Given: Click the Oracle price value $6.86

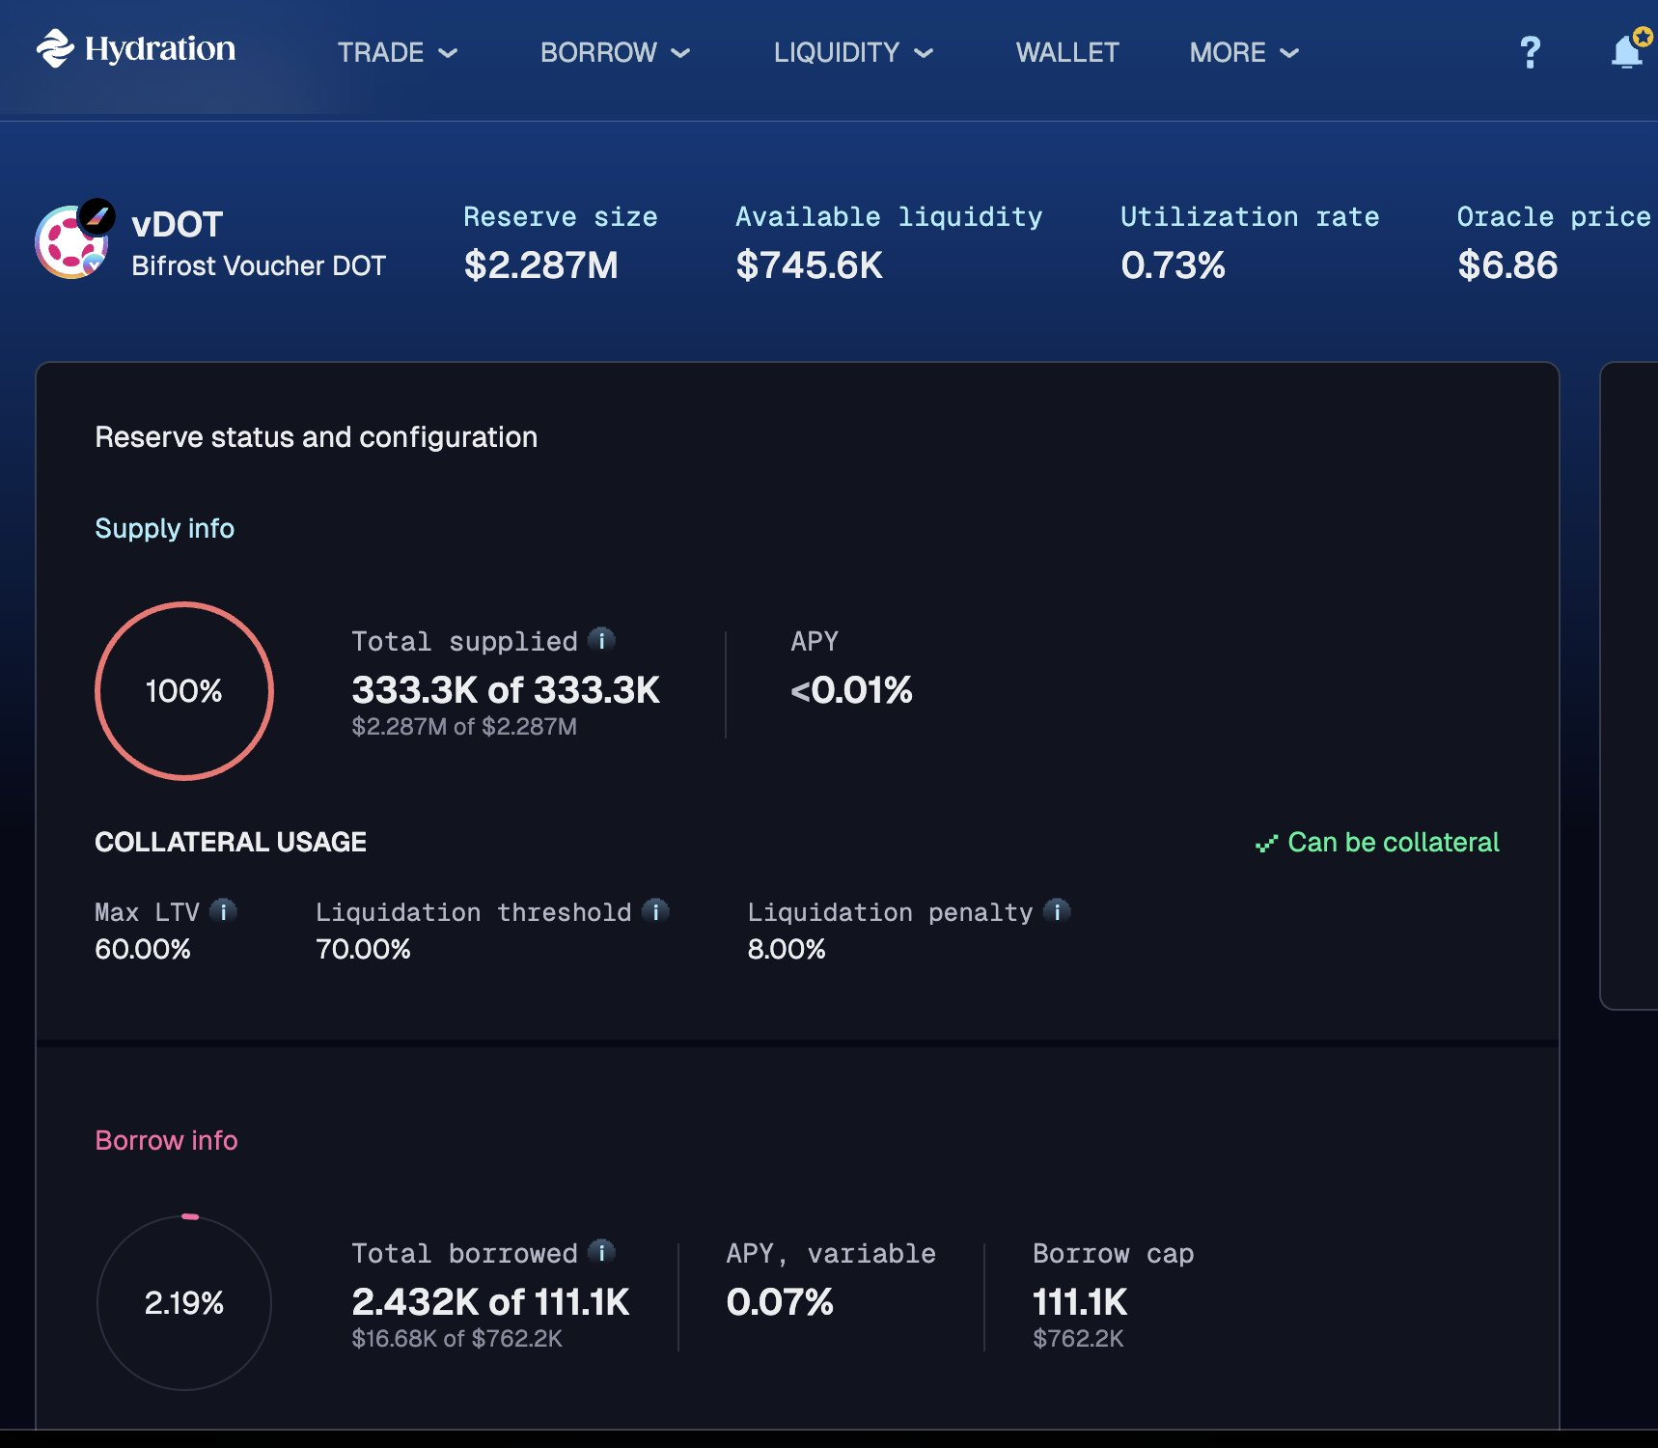Looking at the screenshot, I should (1507, 265).
